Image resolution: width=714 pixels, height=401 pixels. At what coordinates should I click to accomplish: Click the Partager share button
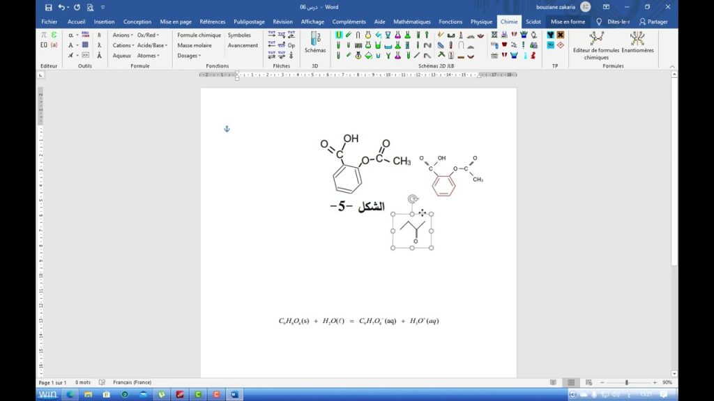pyautogui.click(x=653, y=22)
